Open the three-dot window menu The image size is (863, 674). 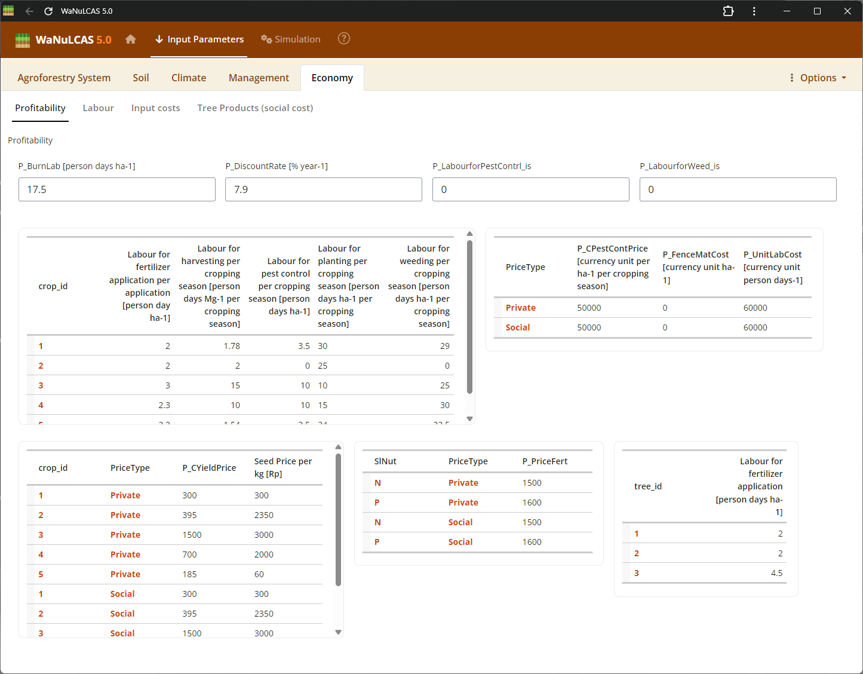pyautogui.click(x=754, y=11)
